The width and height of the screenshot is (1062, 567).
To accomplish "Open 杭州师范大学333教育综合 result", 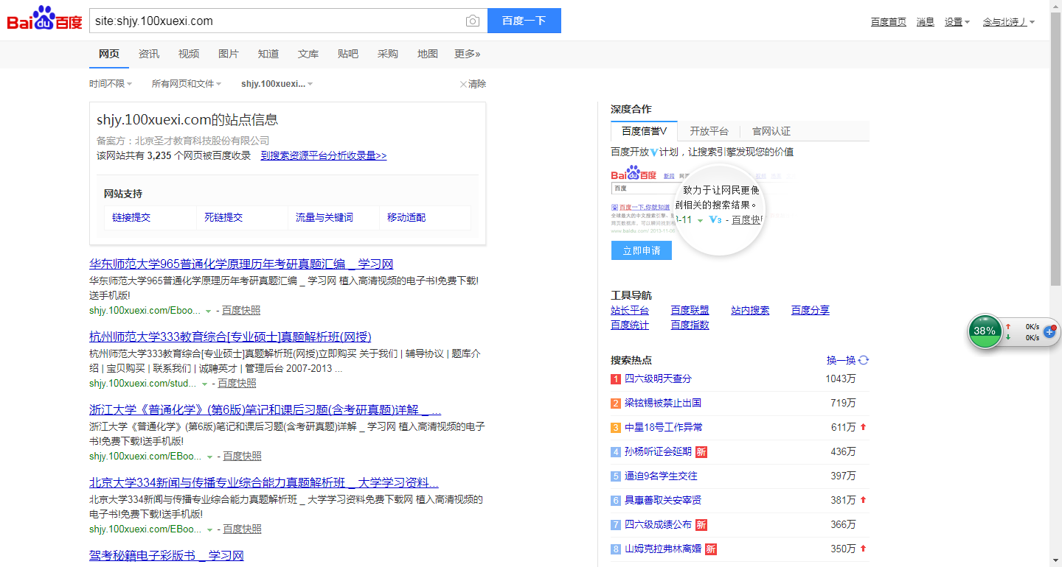I will pyautogui.click(x=230, y=337).
